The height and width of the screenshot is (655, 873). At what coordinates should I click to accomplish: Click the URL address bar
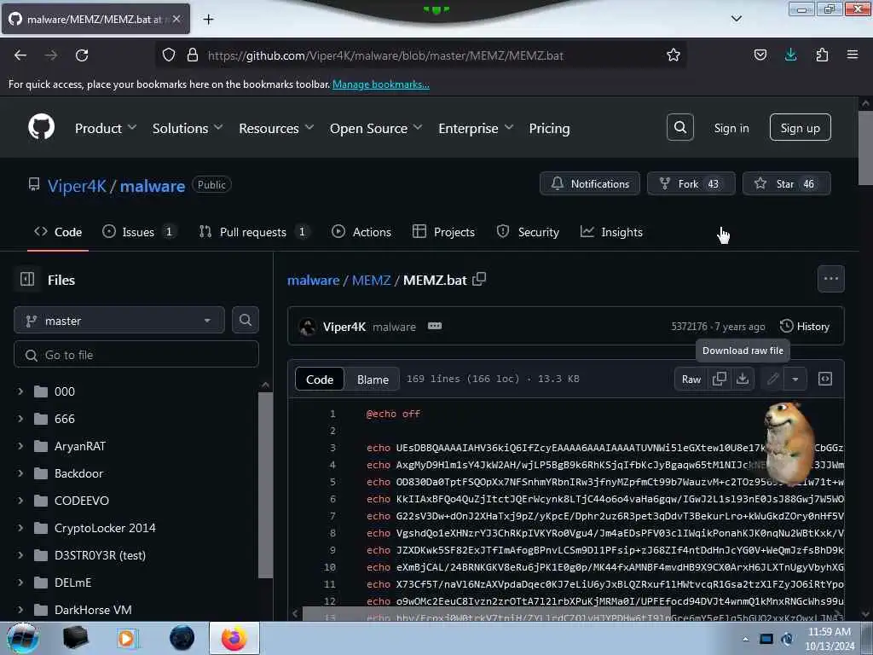click(x=421, y=55)
